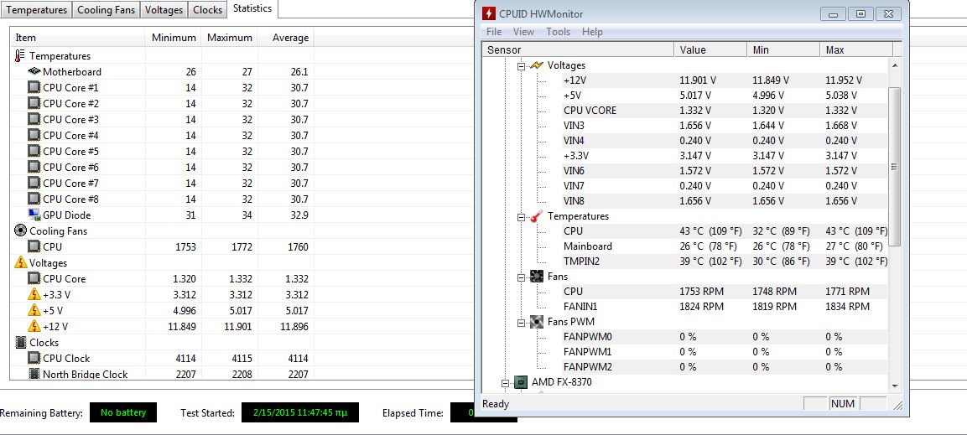The image size is (967, 435).
Task: Click the HWMonitor scrollbar down arrow
Action: pyautogui.click(x=895, y=386)
